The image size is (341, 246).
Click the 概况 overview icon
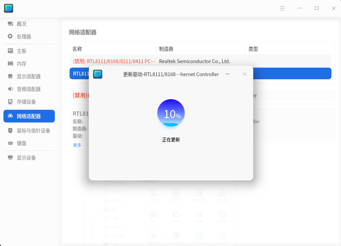[x=10, y=24]
